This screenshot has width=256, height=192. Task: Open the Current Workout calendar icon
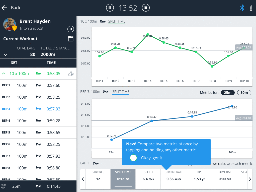pos(70,39)
